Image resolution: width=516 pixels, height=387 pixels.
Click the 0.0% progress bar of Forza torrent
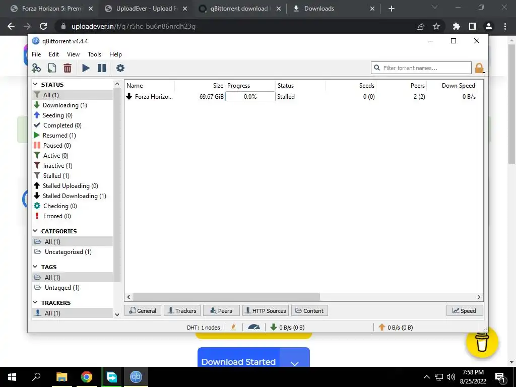250,96
